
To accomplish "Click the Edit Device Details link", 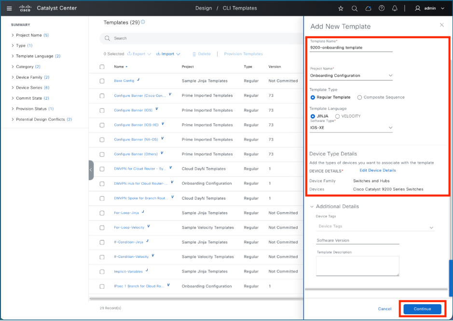I will 378,170.
